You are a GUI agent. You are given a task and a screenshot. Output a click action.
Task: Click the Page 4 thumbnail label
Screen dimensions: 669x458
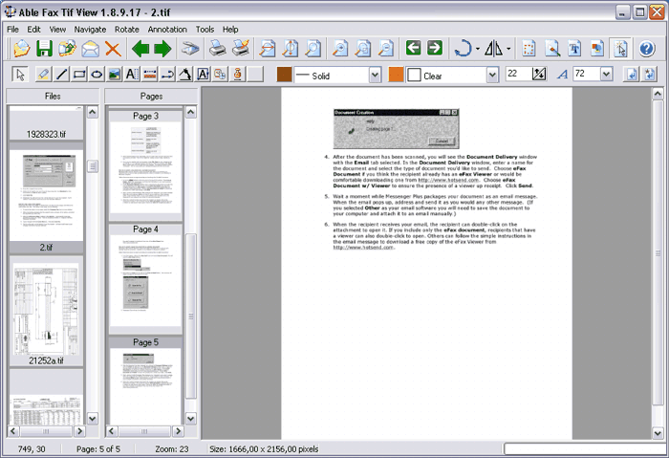pyautogui.click(x=146, y=229)
